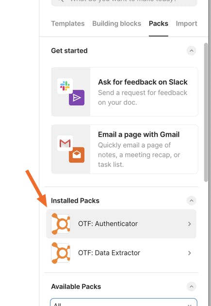The width and height of the screenshot is (211, 306).
Task: Click the panel's vertical scrollbar
Action: tap(206, 112)
